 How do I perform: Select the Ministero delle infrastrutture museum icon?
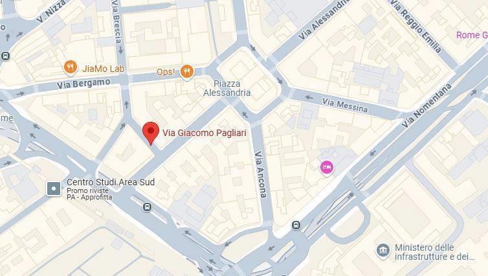[383, 251]
